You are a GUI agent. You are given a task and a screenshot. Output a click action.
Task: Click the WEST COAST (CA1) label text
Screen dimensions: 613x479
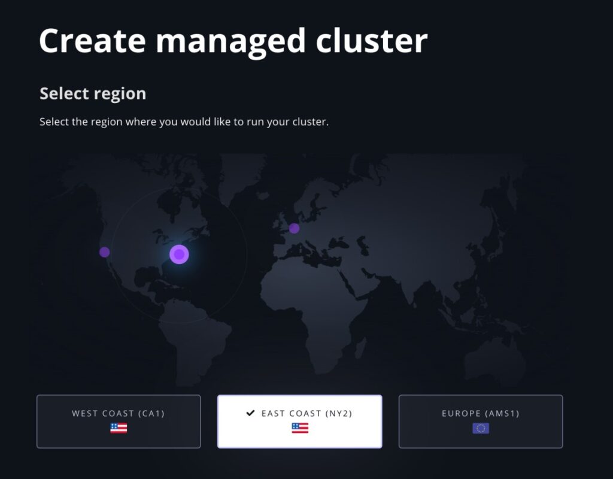pyautogui.click(x=119, y=413)
